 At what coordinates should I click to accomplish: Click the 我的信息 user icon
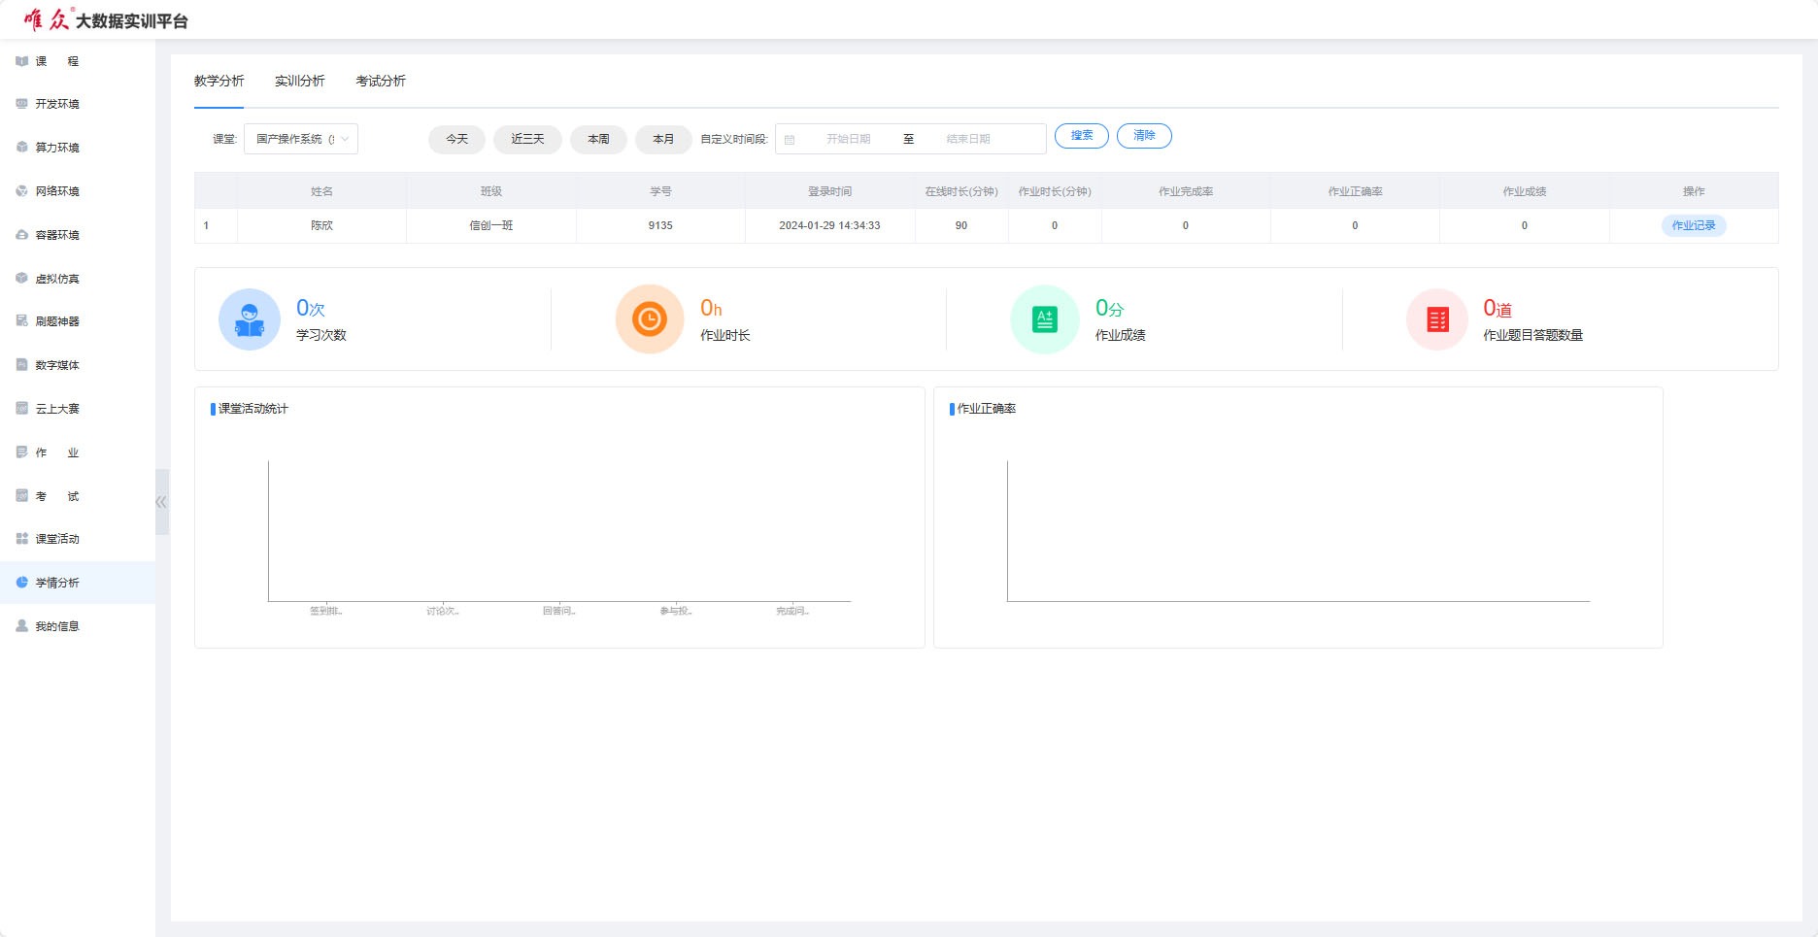[21, 626]
